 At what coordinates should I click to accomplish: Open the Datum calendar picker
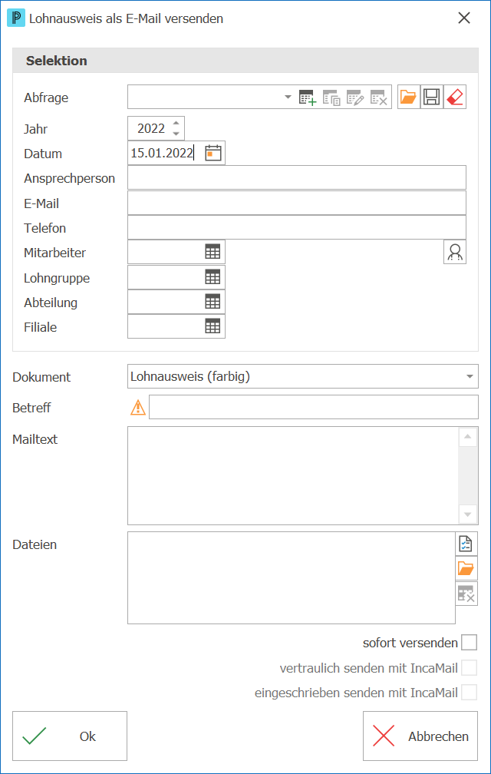213,153
